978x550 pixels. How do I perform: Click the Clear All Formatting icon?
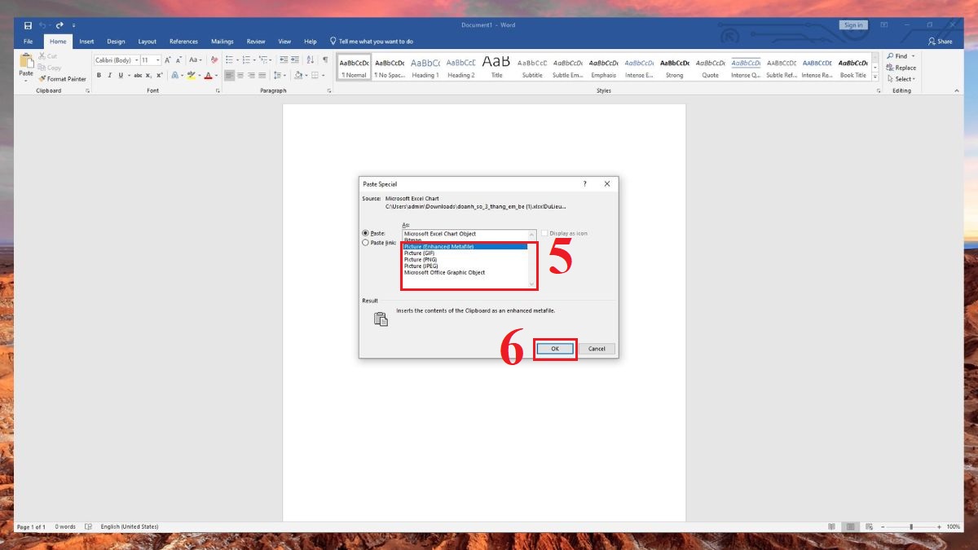point(214,59)
